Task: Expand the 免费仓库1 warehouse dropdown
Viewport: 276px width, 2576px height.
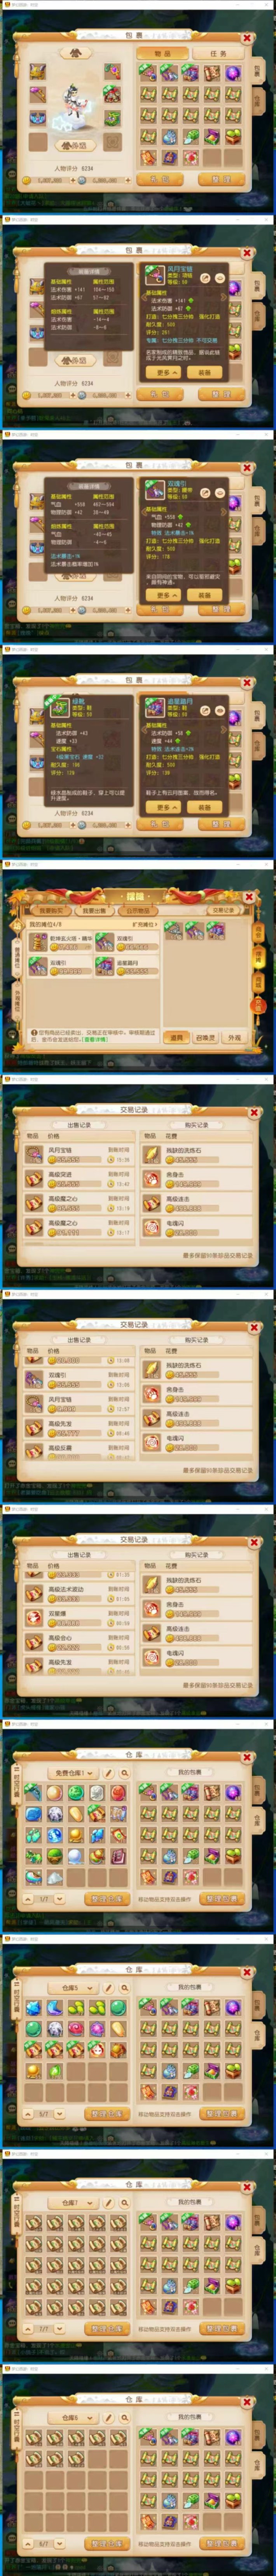Action: pyautogui.click(x=72, y=1773)
